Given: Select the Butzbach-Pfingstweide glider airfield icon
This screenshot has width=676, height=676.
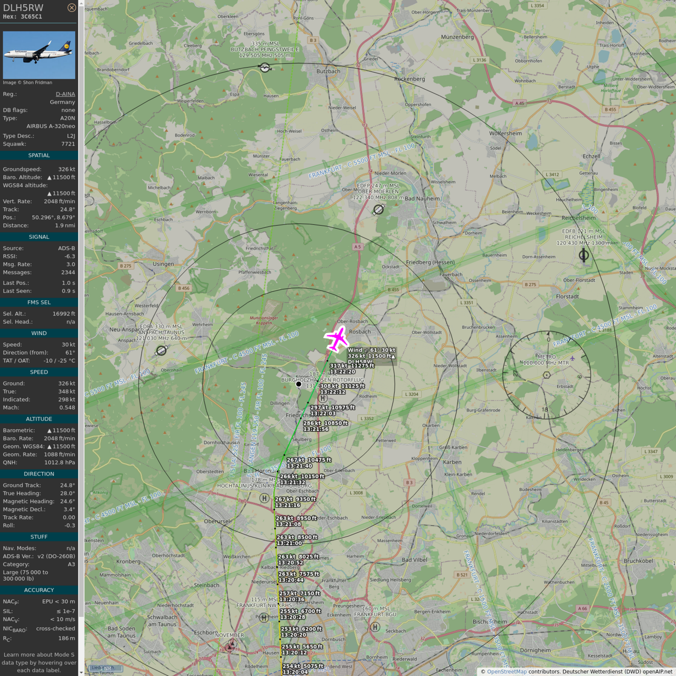Looking at the screenshot, I should click(265, 68).
